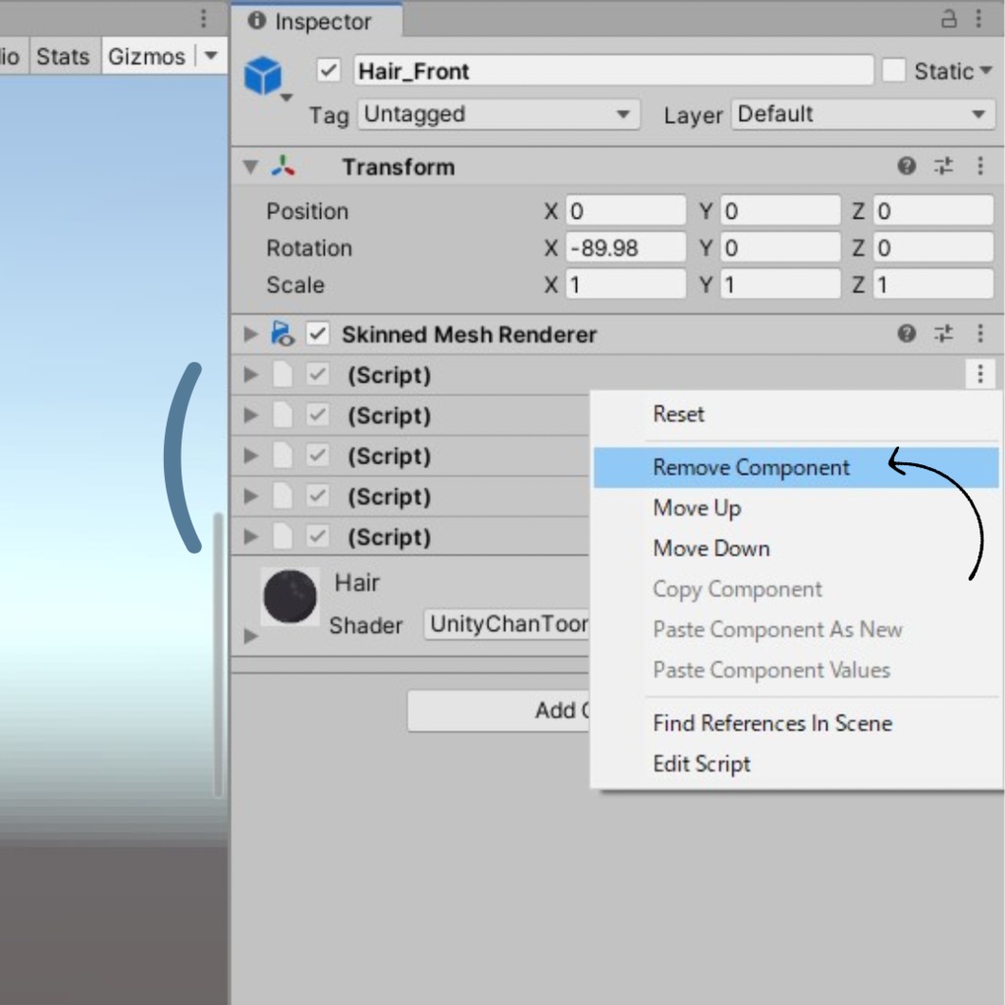1005x1005 pixels.
Task: Open Transform component help icon
Action: point(906,167)
